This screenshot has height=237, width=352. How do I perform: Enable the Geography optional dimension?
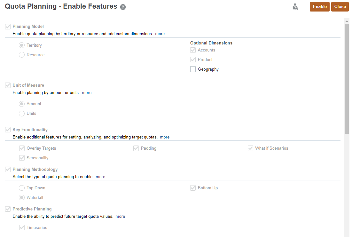pyautogui.click(x=193, y=69)
